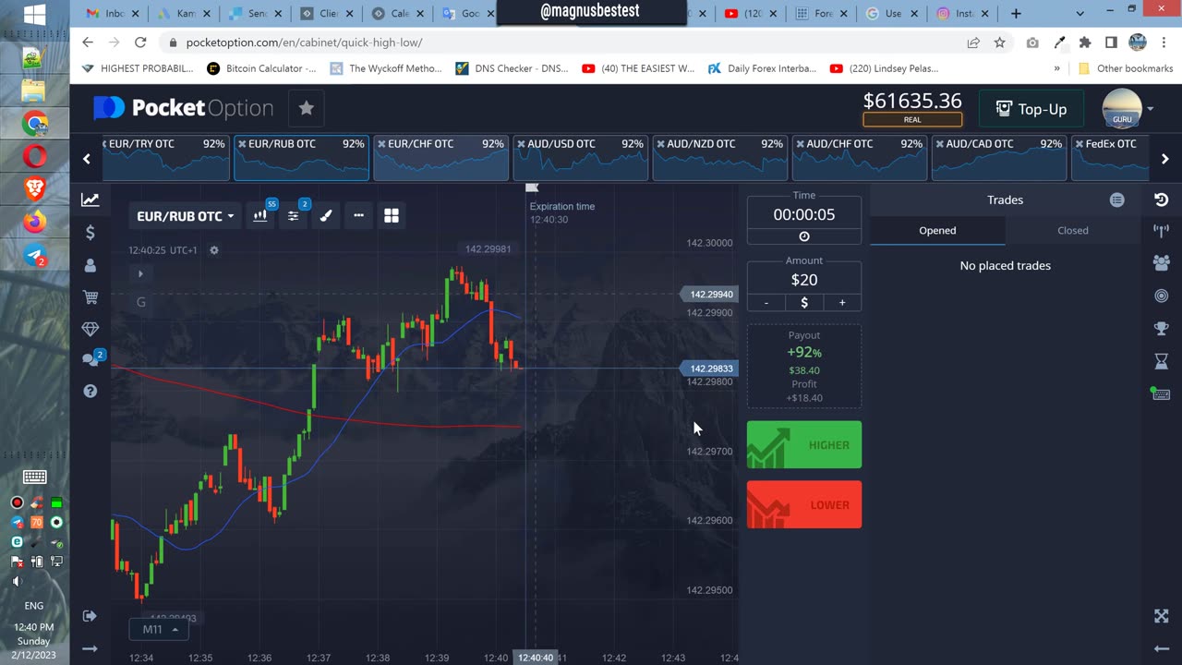Open the profile person sidebar icon
The height and width of the screenshot is (665, 1182).
pyautogui.click(x=90, y=265)
